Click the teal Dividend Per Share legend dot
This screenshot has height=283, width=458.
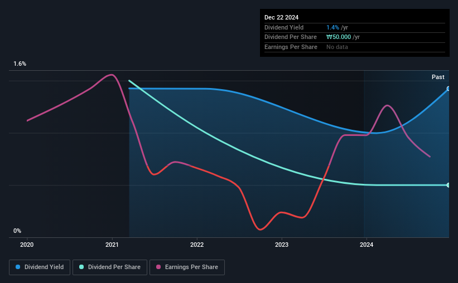pos(81,267)
